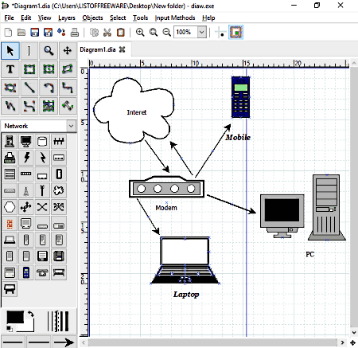Image resolution: width=358 pixels, height=348 pixels.
Task: Expand the Network sheet dropdown
Action: point(71,126)
